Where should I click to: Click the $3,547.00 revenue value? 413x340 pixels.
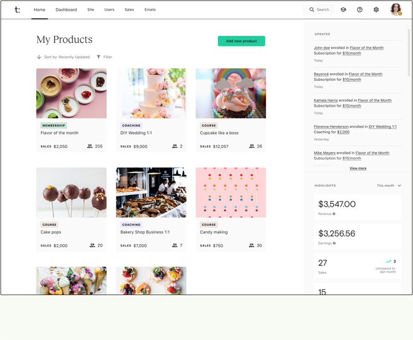[337, 204]
